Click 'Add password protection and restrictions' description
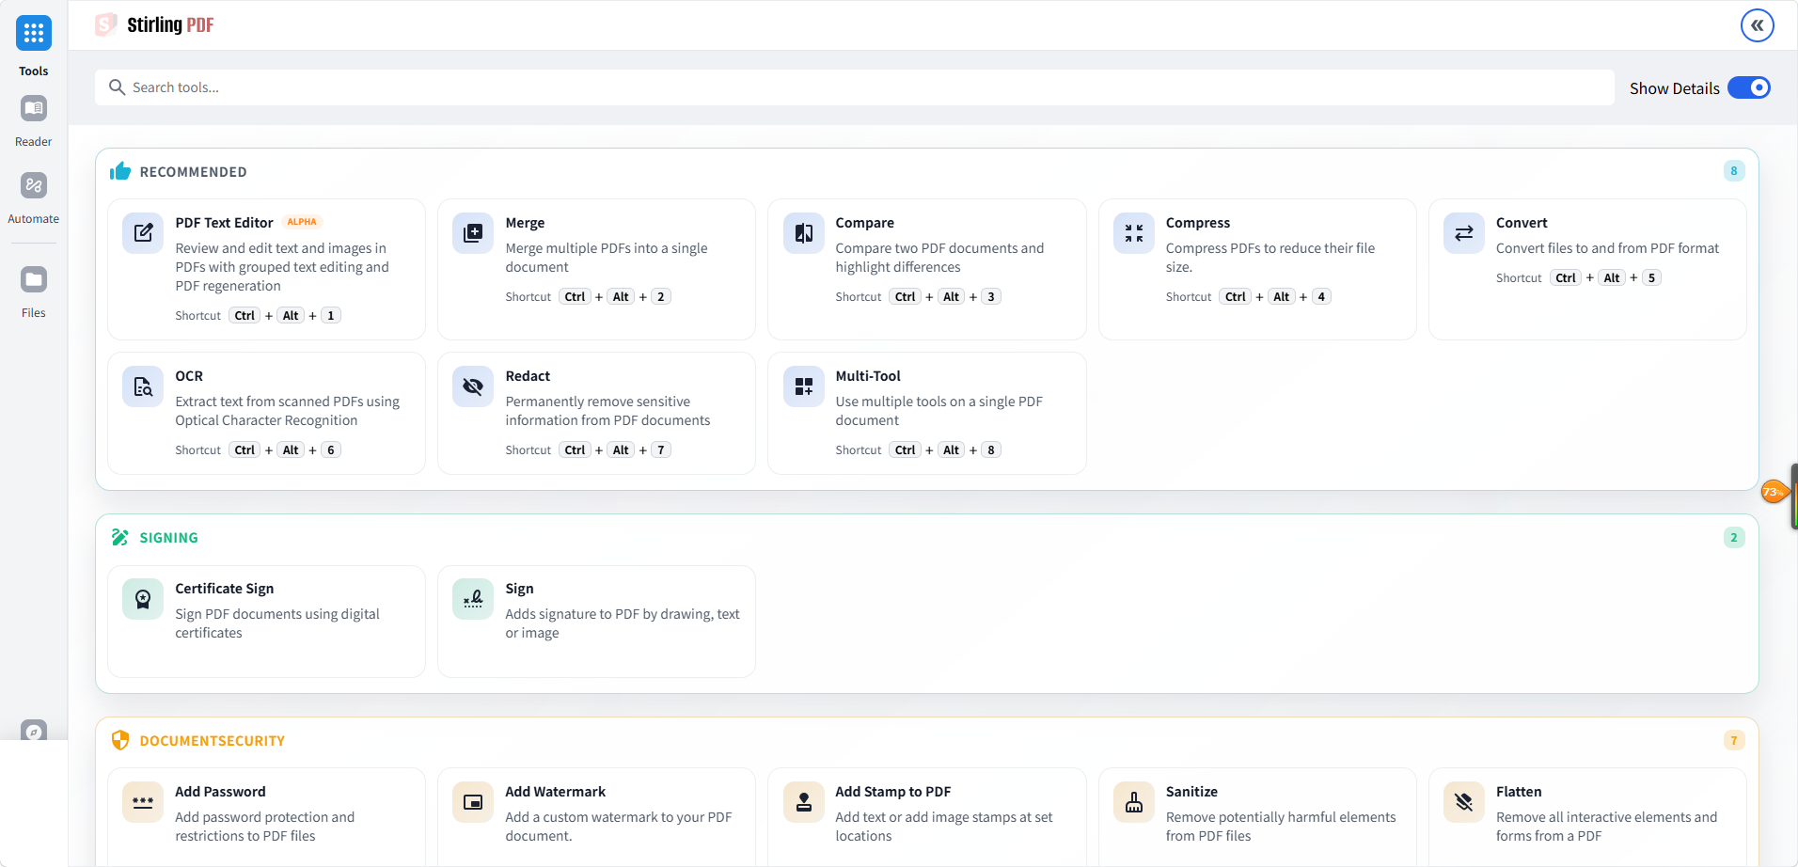1798x867 pixels. pyautogui.click(x=265, y=827)
